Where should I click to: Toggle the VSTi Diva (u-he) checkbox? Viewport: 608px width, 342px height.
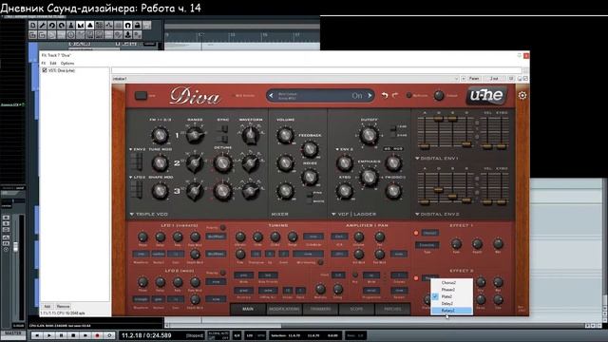tap(45, 70)
